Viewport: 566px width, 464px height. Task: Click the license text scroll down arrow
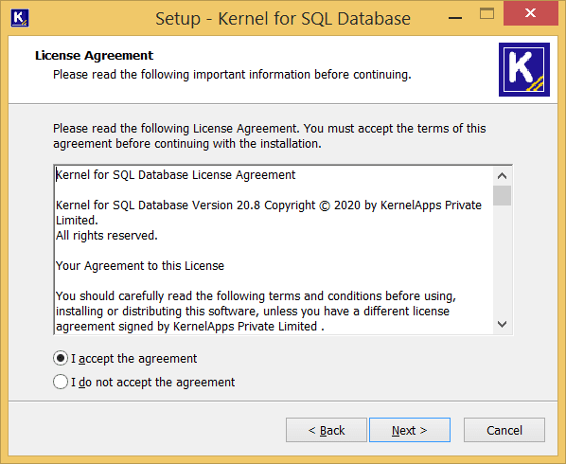[502, 324]
